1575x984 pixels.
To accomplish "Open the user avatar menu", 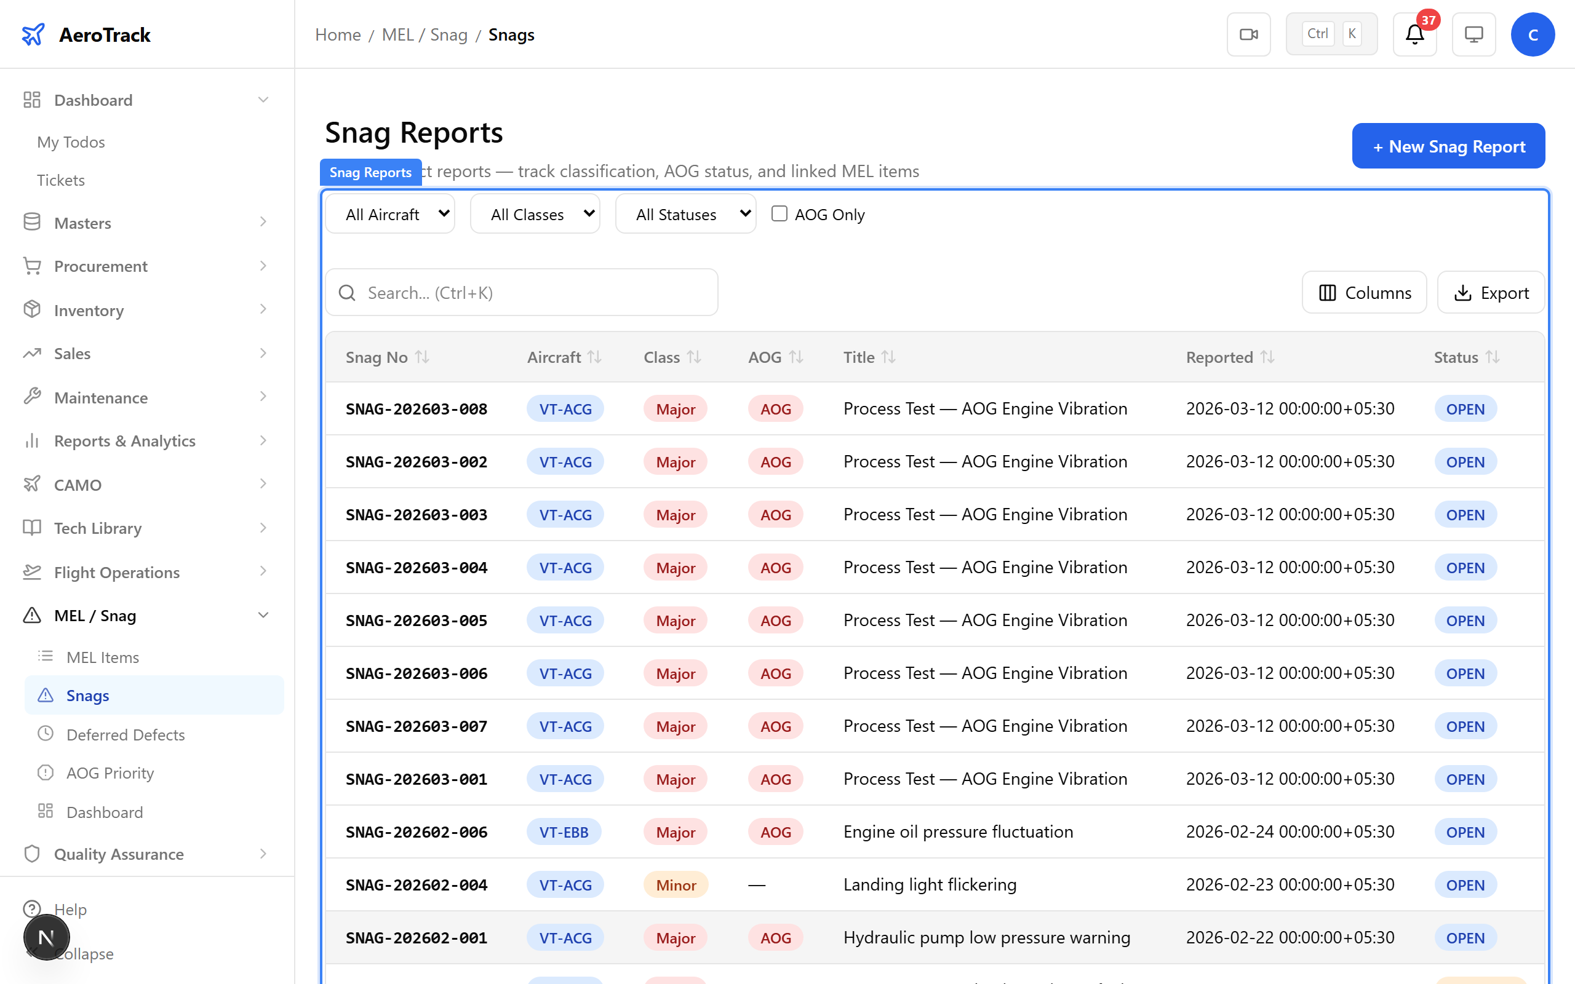I will 1533,34.
